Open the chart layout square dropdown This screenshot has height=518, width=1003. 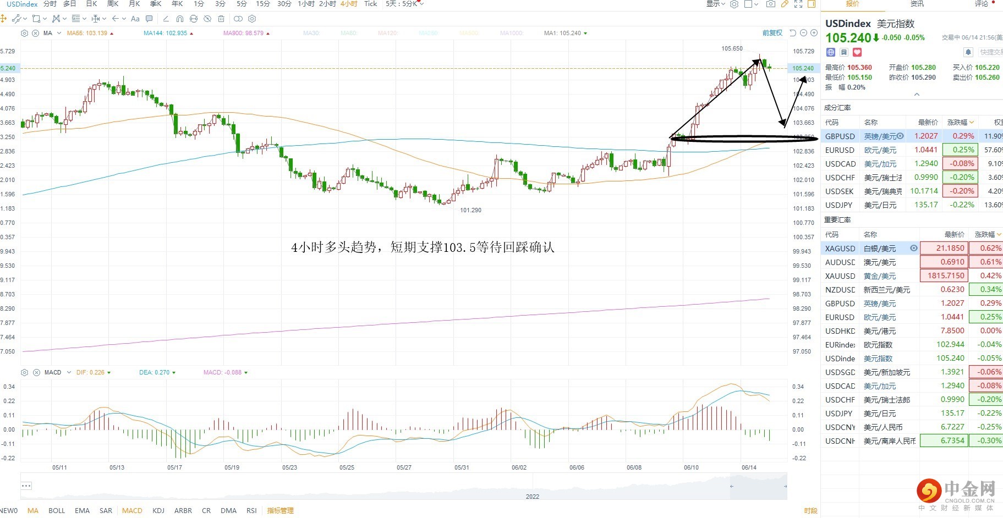[751, 4]
